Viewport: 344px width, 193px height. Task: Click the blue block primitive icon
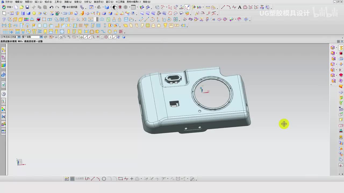coord(28,13)
